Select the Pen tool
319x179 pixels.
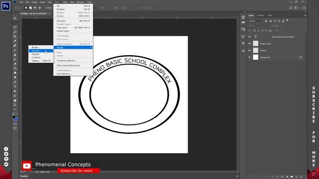click(x=15, y=82)
